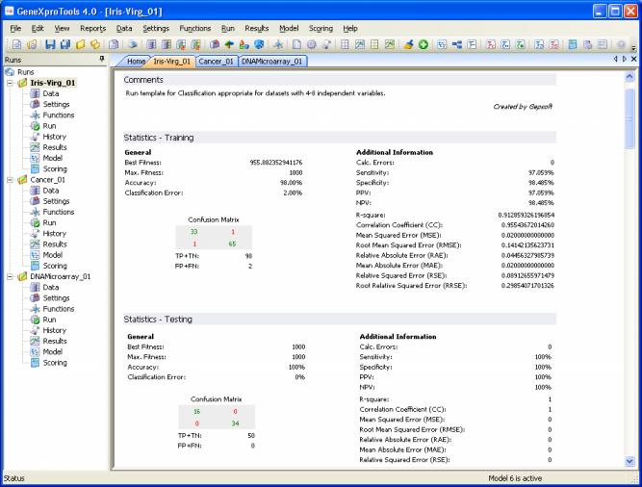Screen dimensions: 642x487
Task: Select Run under Cancer_01
Action: point(49,222)
